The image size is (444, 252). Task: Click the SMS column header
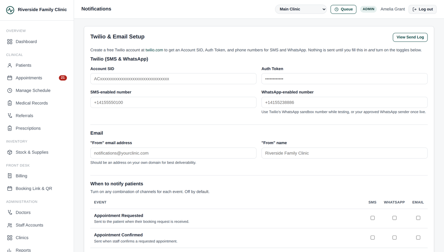(x=372, y=202)
